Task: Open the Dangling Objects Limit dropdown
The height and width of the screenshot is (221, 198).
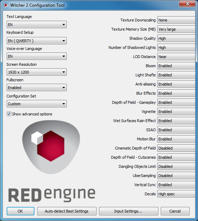Action: click(x=176, y=166)
